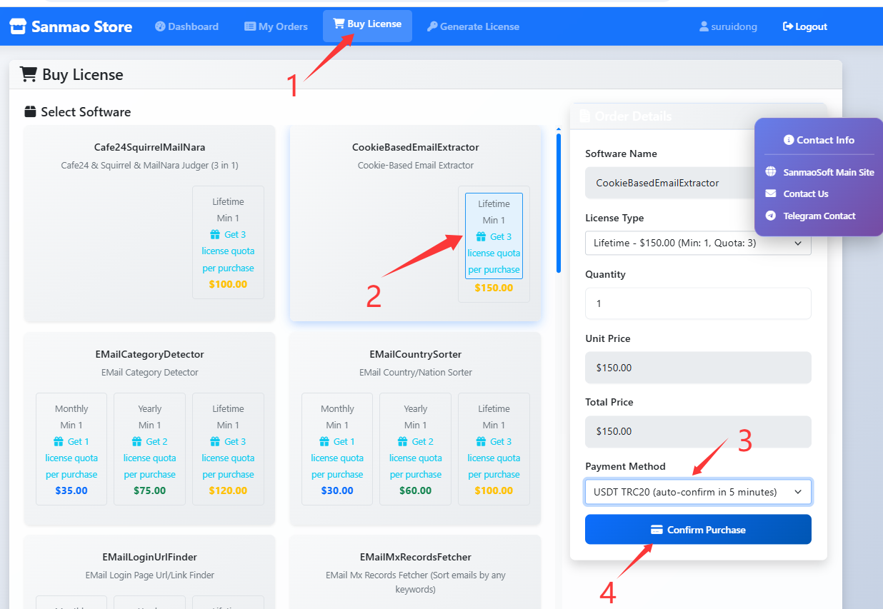Select EMailCategoryDetector Lifetime $120.00 plan
Screen dimensions: 883x609
228,448
